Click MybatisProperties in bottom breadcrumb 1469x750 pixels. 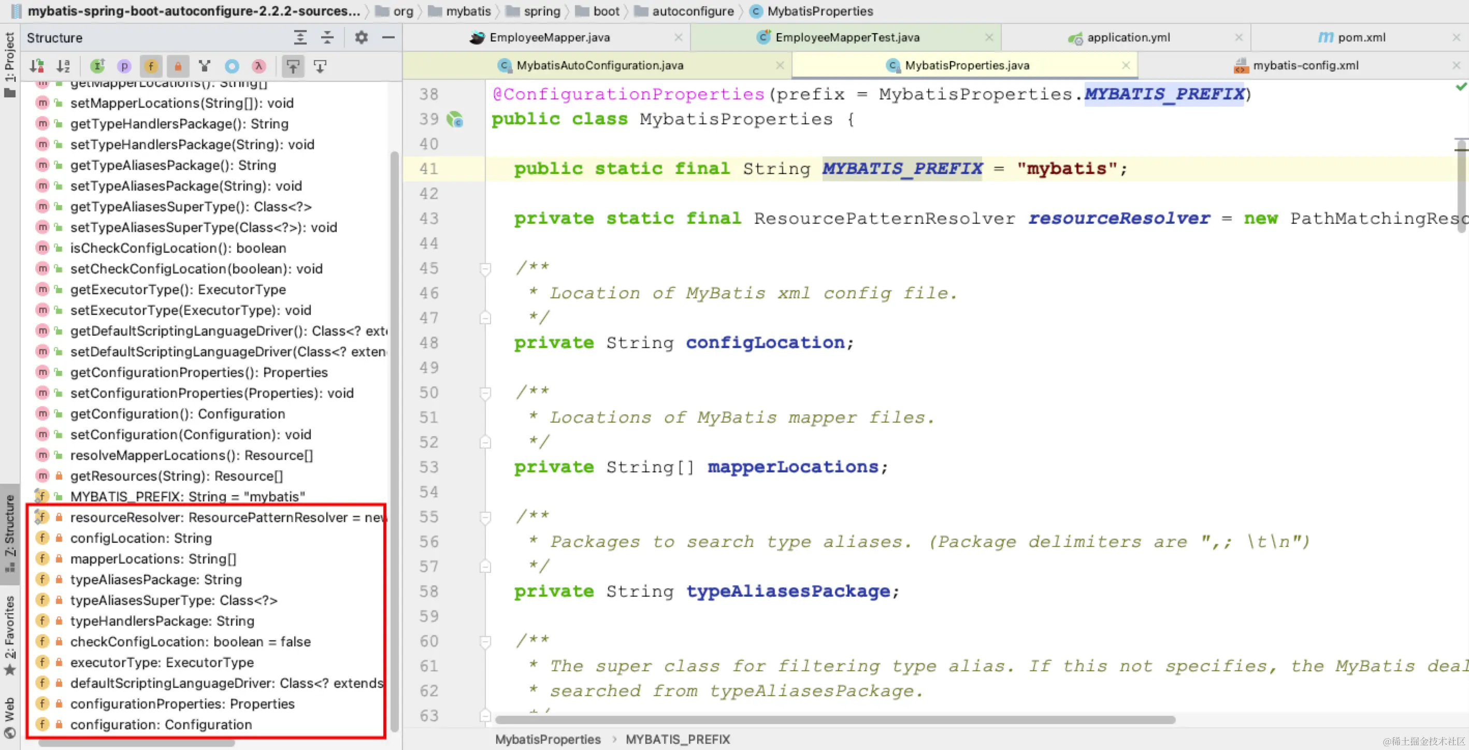(x=548, y=739)
